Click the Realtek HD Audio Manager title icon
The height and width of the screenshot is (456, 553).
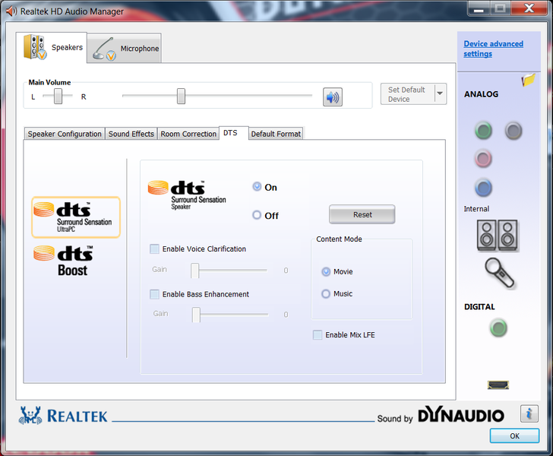pos(11,11)
